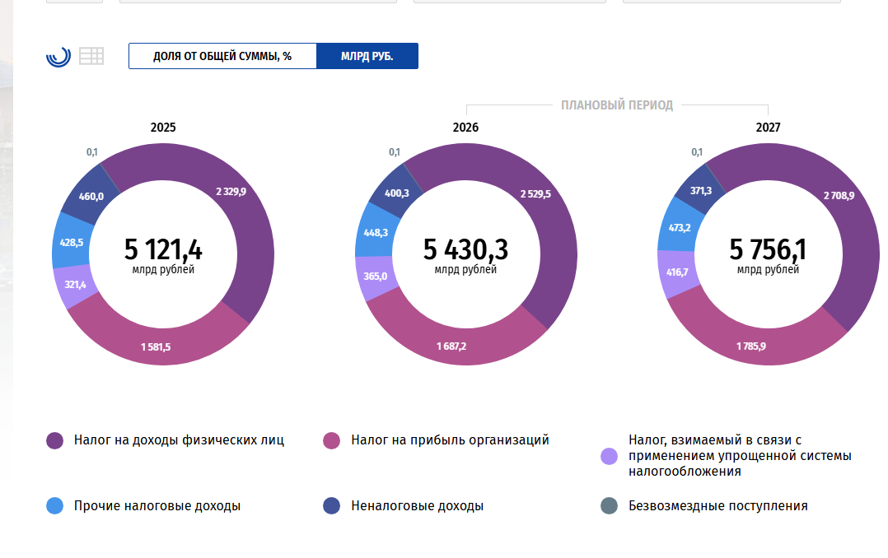The width and height of the screenshot is (888, 558).
Task: Click pink 'Налог на прибыль организаций' legend dot
Action: tap(332, 440)
